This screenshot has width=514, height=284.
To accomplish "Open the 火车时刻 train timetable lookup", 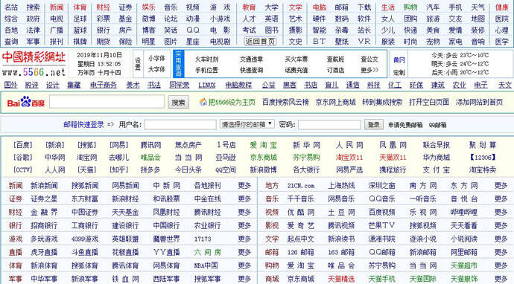I will pos(206,59).
